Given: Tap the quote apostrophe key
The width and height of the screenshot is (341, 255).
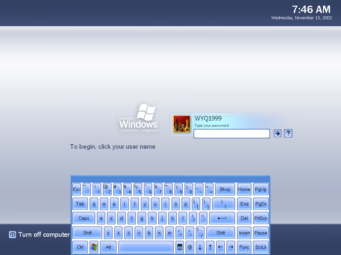Looking at the screenshot, I should (203, 218).
